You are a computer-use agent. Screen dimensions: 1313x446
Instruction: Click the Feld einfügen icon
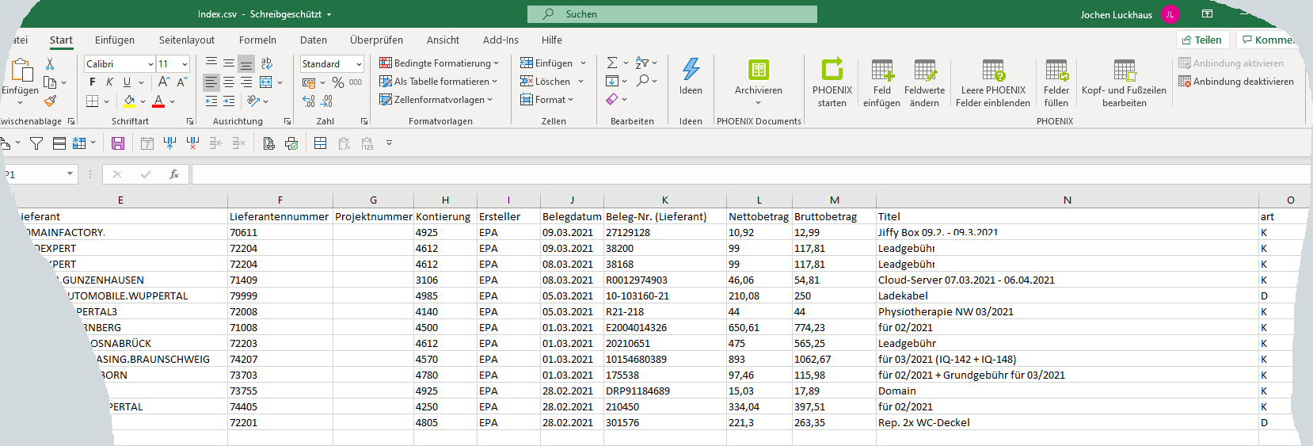pyautogui.click(x=882, y=70)
